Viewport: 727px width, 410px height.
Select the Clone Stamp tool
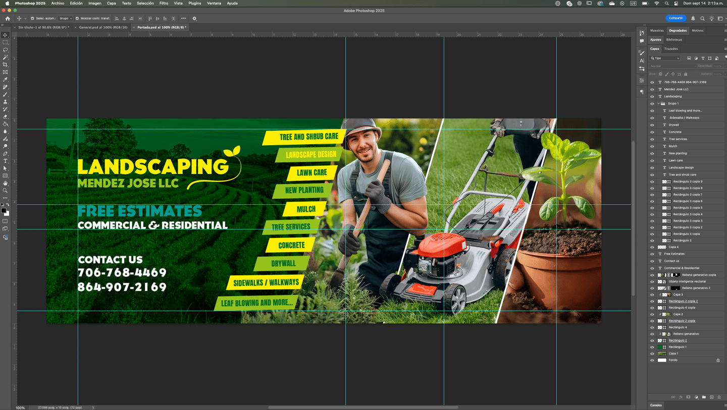coord(6,100)
